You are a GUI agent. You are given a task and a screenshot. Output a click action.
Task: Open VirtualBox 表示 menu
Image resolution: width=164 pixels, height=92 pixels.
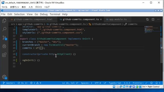(x=24, y=7)
